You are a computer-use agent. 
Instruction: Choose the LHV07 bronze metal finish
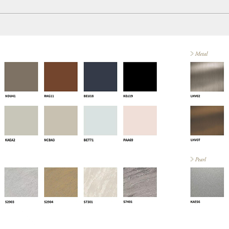click(x=207, y=121)
